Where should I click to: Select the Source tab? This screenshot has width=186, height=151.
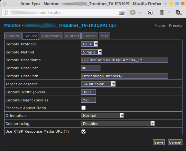coord(31,36)
